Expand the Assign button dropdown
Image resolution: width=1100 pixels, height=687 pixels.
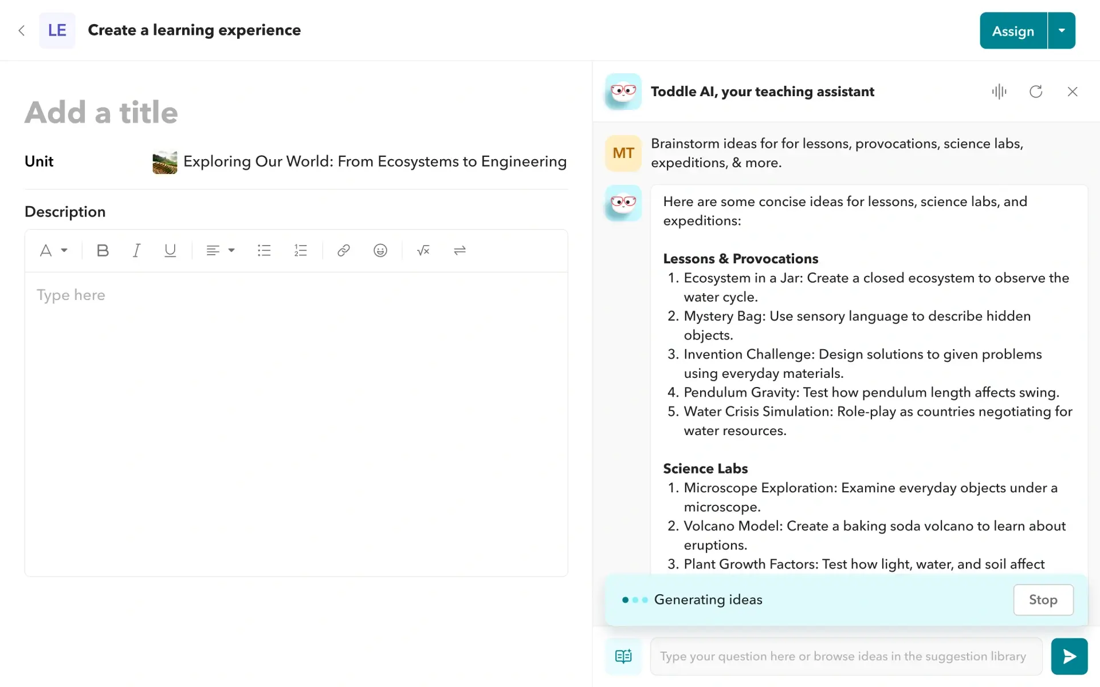pos(1063,30)
